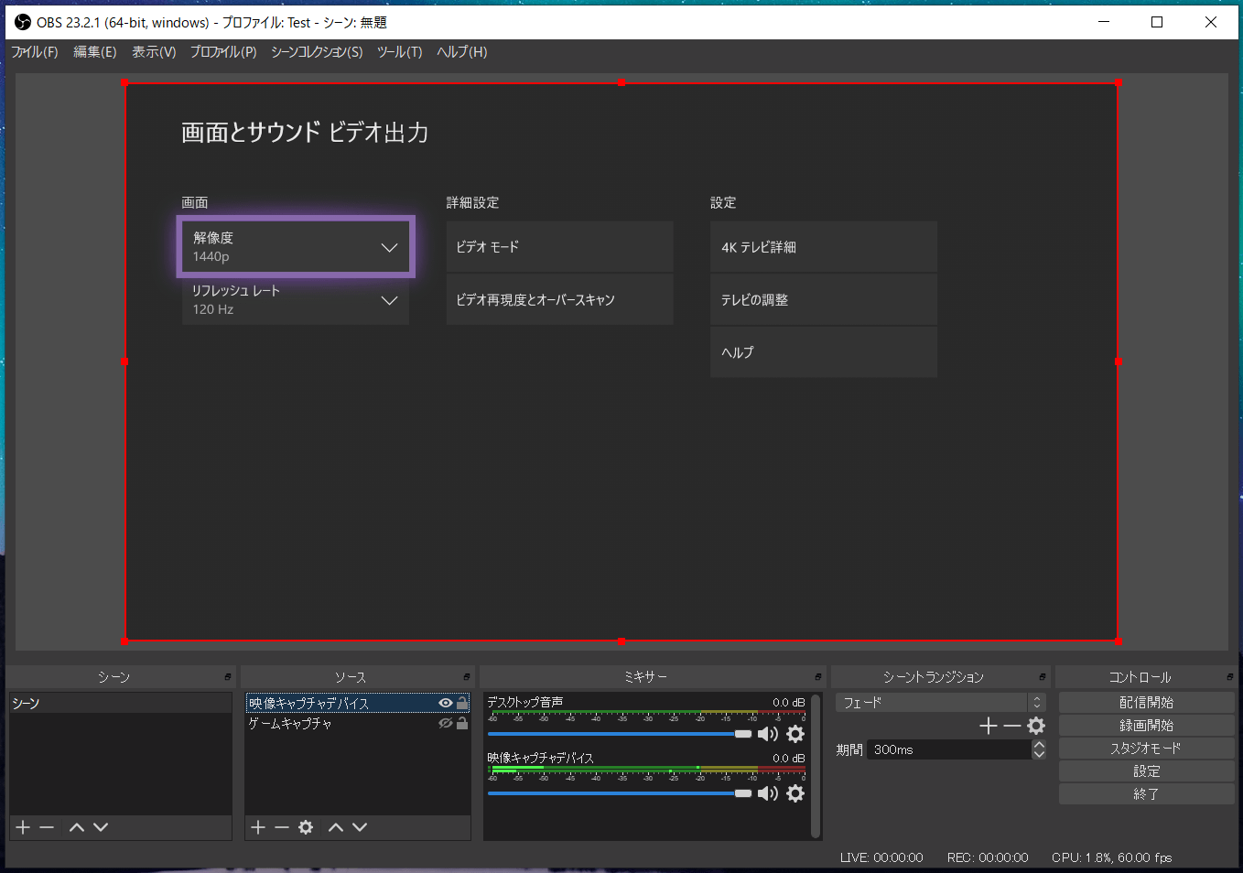Toggle visibility eye of 映像キャプチャデバイス source
The height and width of the screenshot is (873, 1243).
click(x=446, y=703)
